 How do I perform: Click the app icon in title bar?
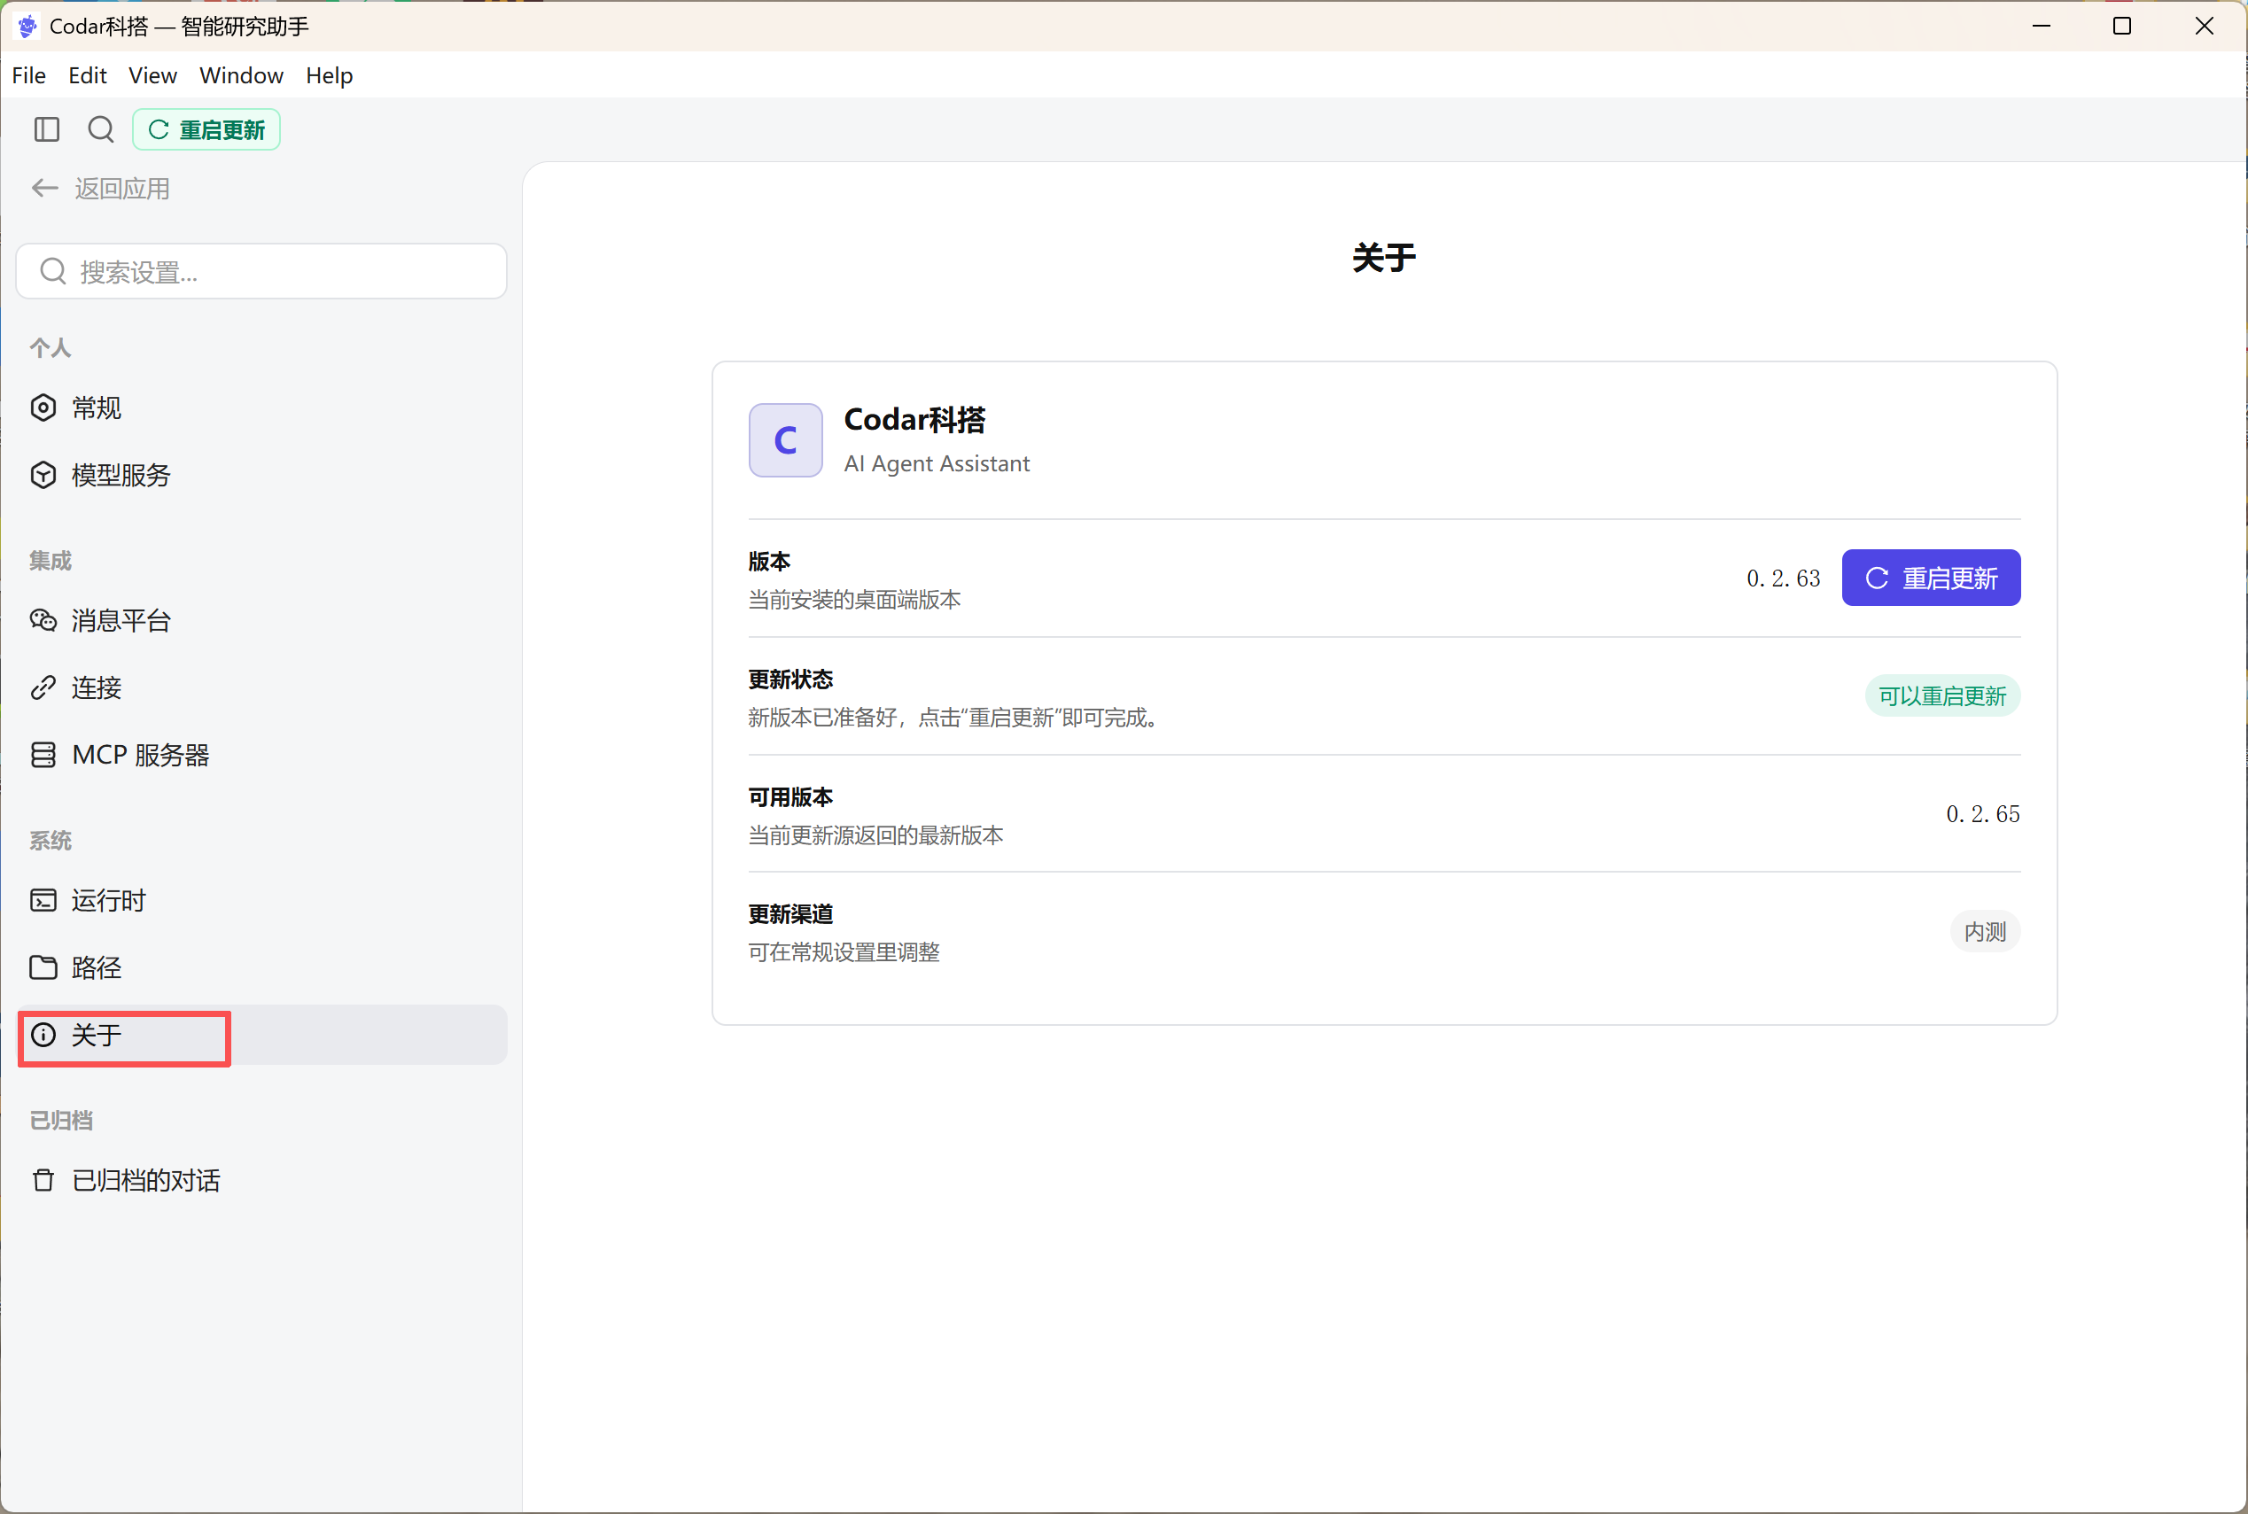(x=28, y=26)
